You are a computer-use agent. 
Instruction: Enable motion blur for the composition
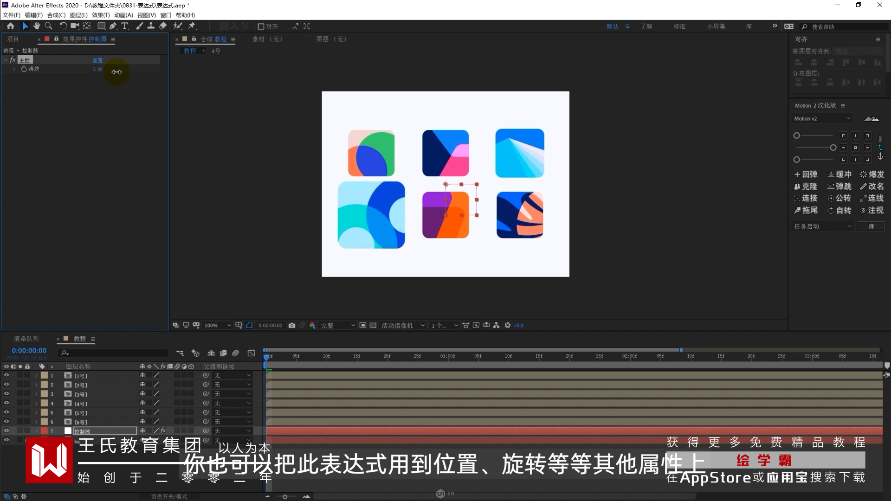pos(235,353)
